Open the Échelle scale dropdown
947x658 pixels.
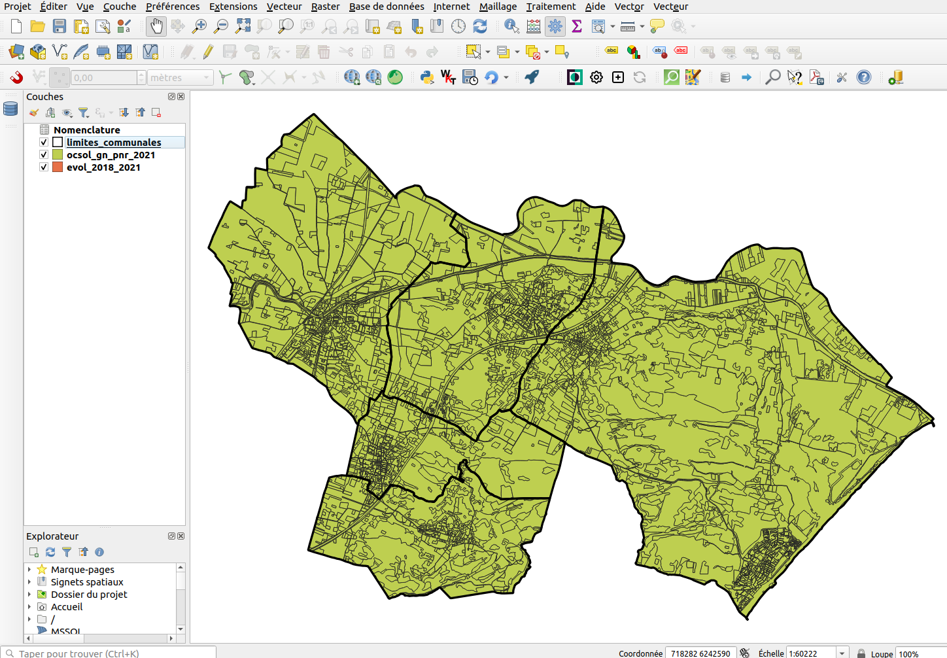pos(842,653)
